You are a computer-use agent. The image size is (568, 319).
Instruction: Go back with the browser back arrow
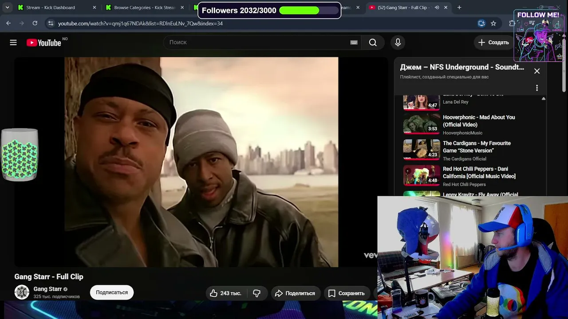click(8, 23)
